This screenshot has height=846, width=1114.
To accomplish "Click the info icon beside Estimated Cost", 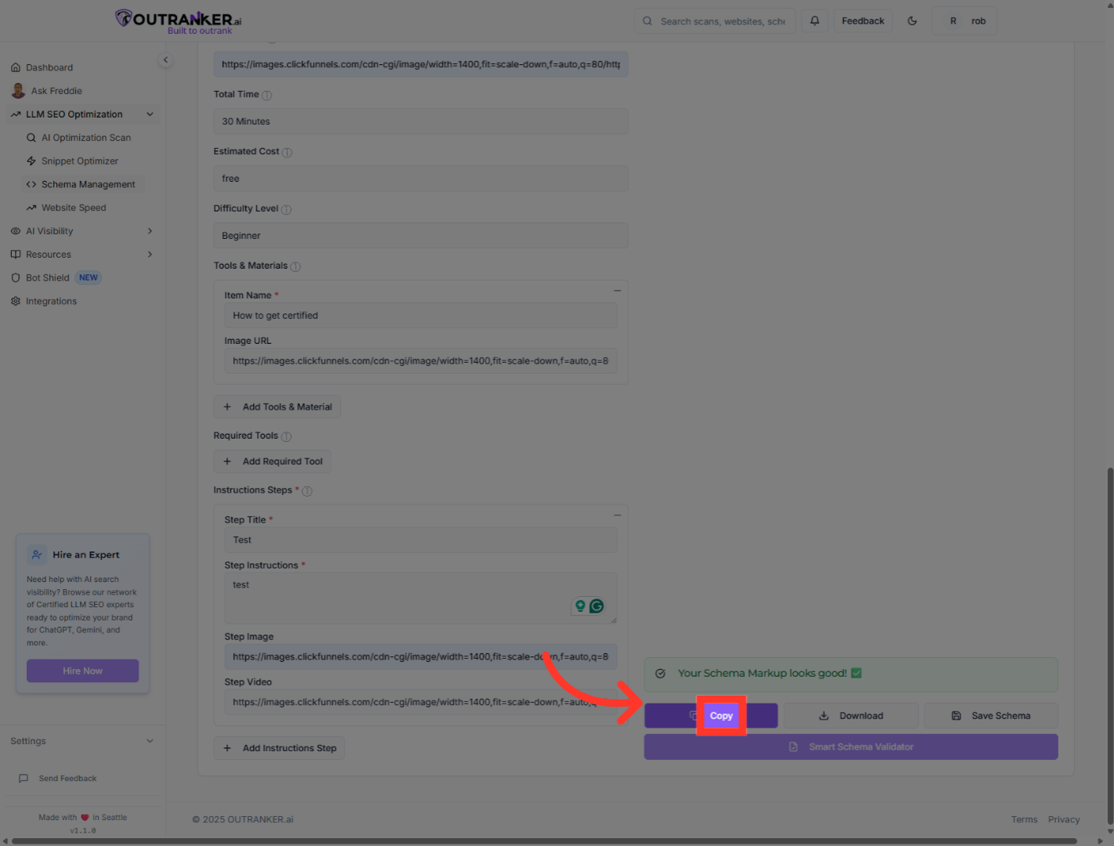I will [x=288, y=153].
